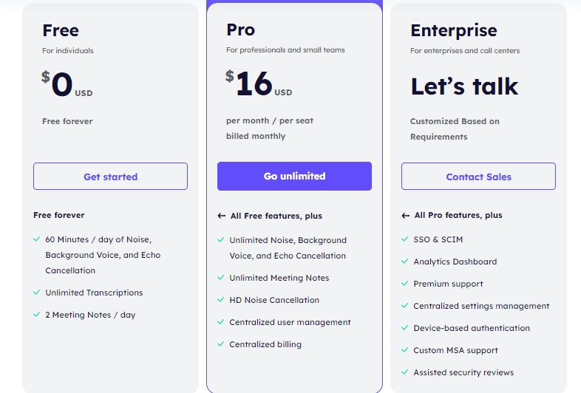
Task: Select Assisted security reviews text
Action: click(463, 372)
